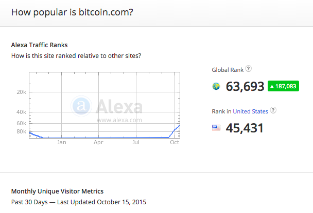Click the green up-arrow rank change badge
313x213 pixels.
[x=283, y=86]
